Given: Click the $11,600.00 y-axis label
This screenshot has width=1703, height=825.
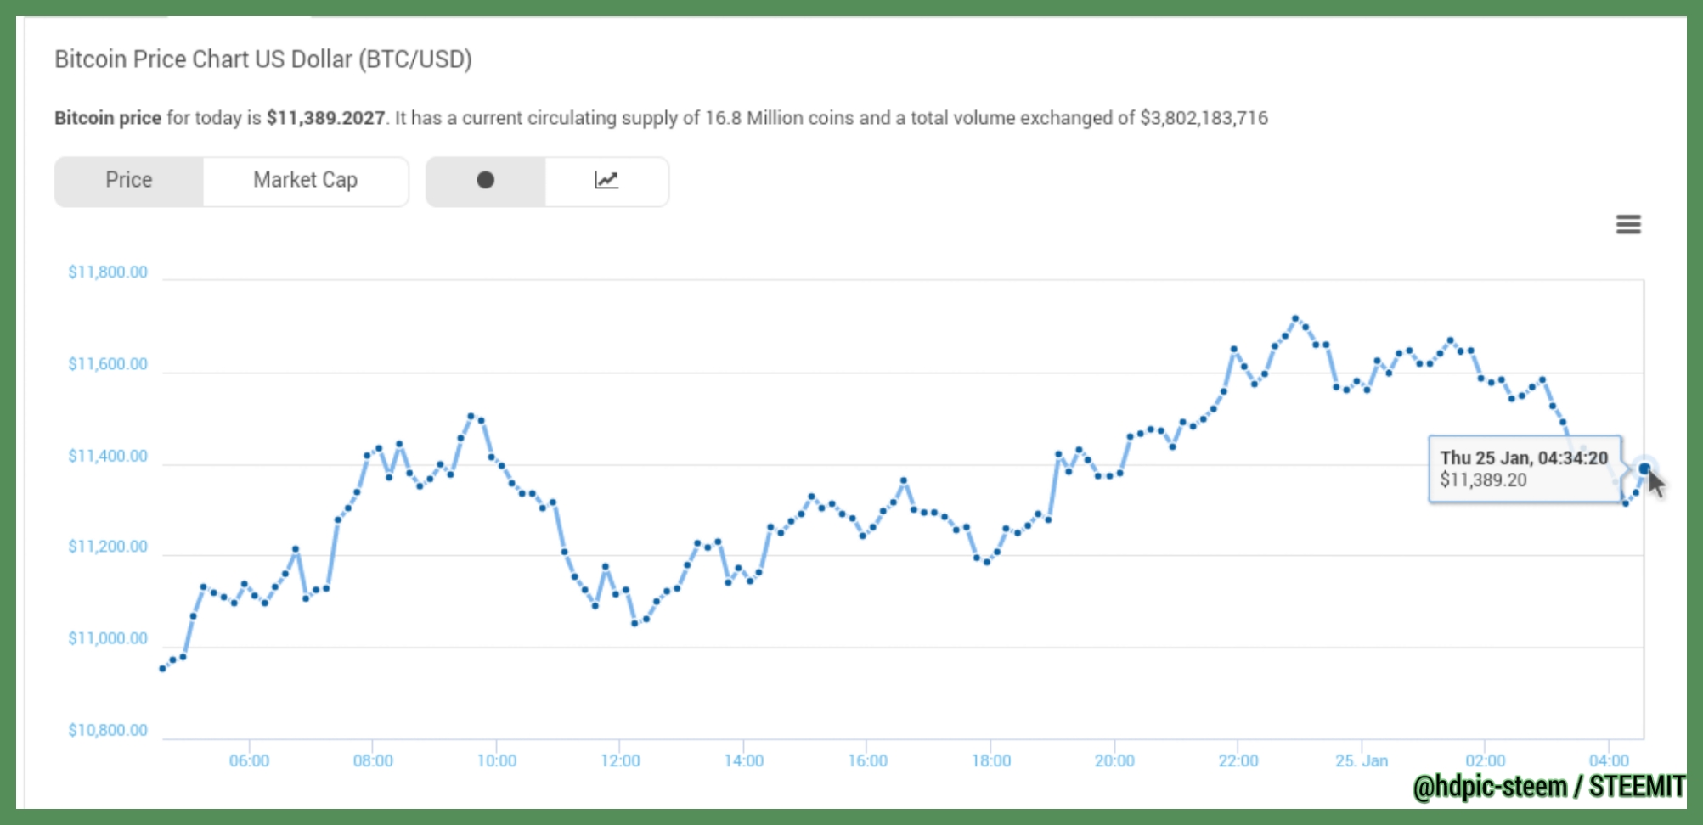Looking at the screenshot, I should pos(108,364).
